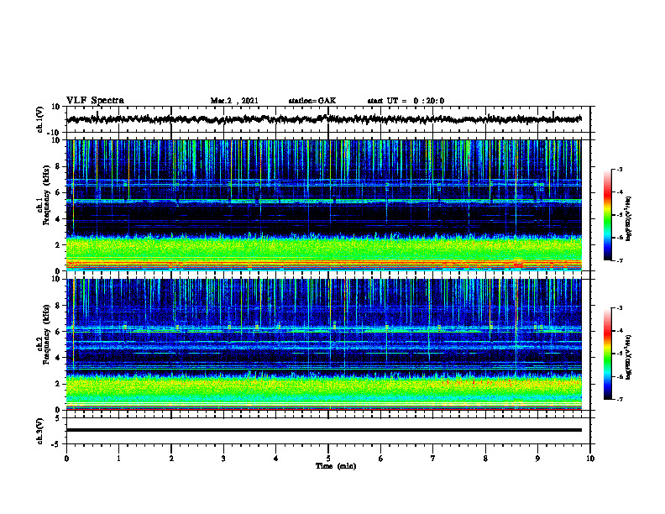Click time axis tick label "1"
Viewport: 665px width, 514px height.
coord(118,459)
